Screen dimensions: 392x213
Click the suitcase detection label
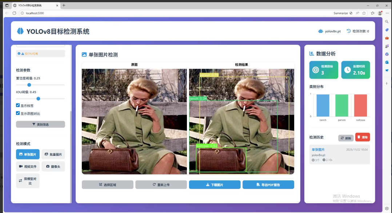point(207,146)
